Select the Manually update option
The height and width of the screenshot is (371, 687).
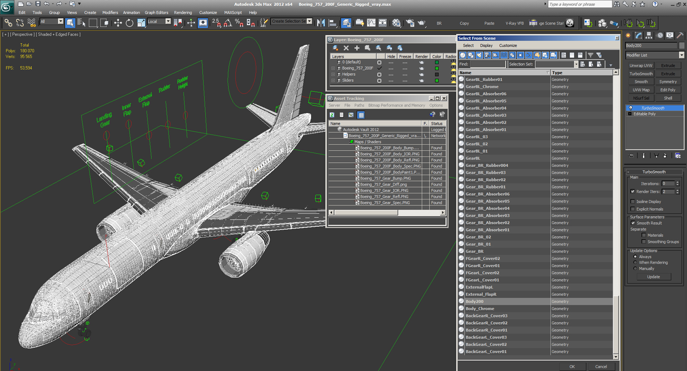click(x=635, y=269)
